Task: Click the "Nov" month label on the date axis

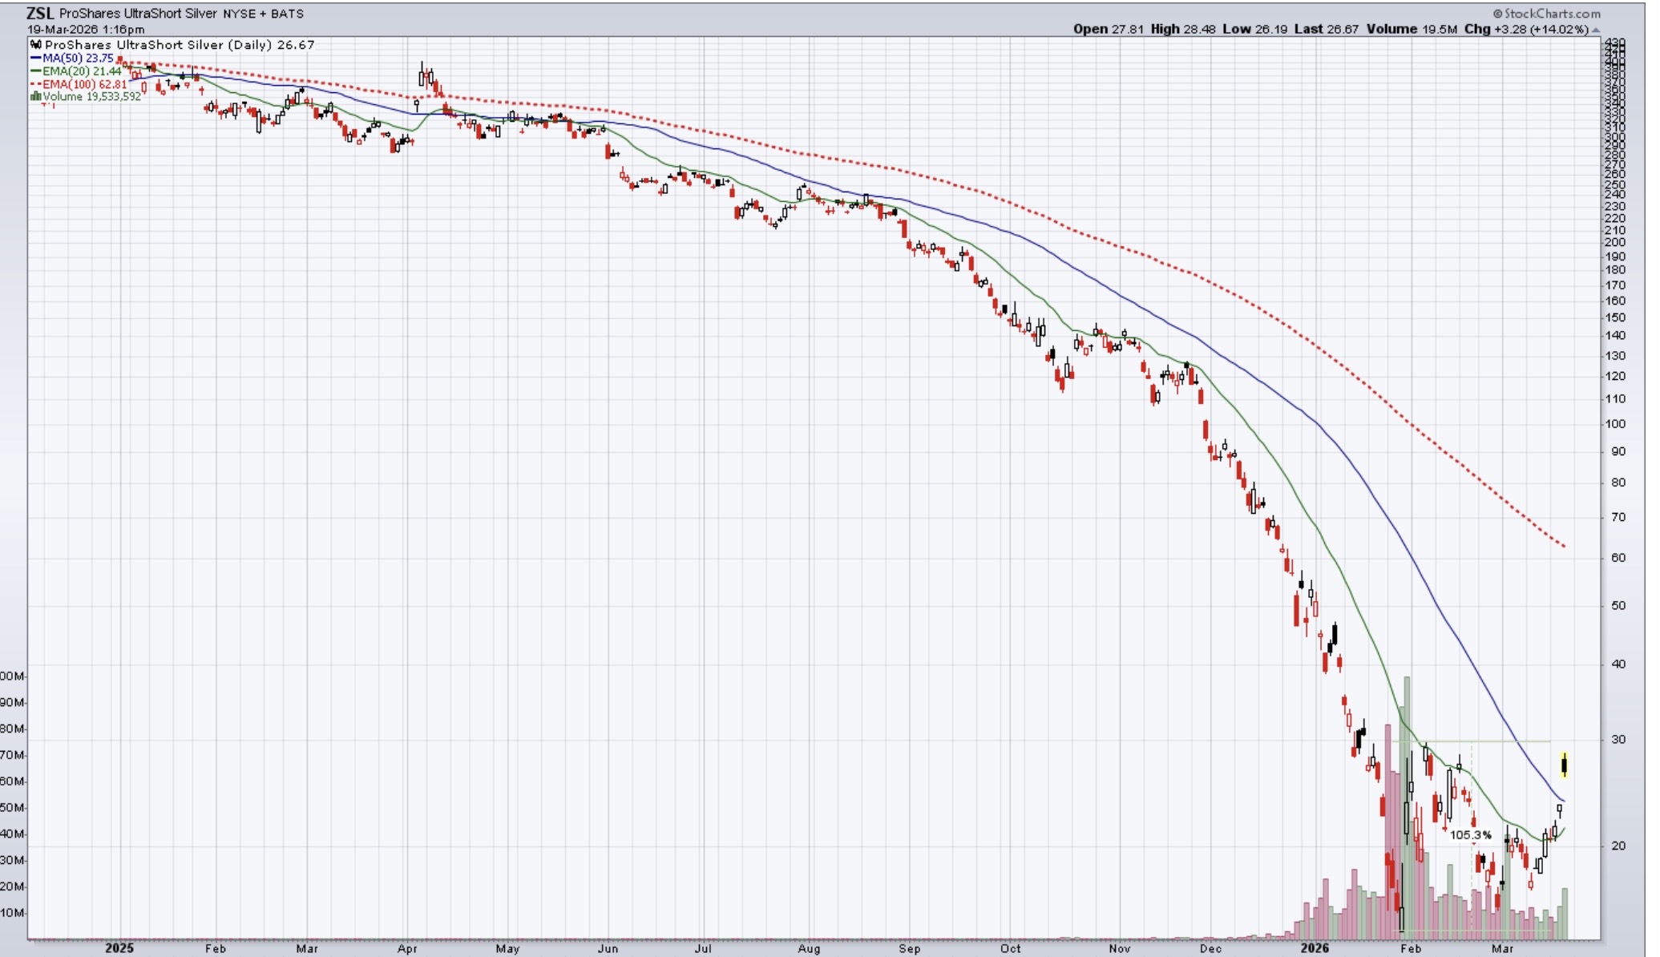Action: 1120,948
